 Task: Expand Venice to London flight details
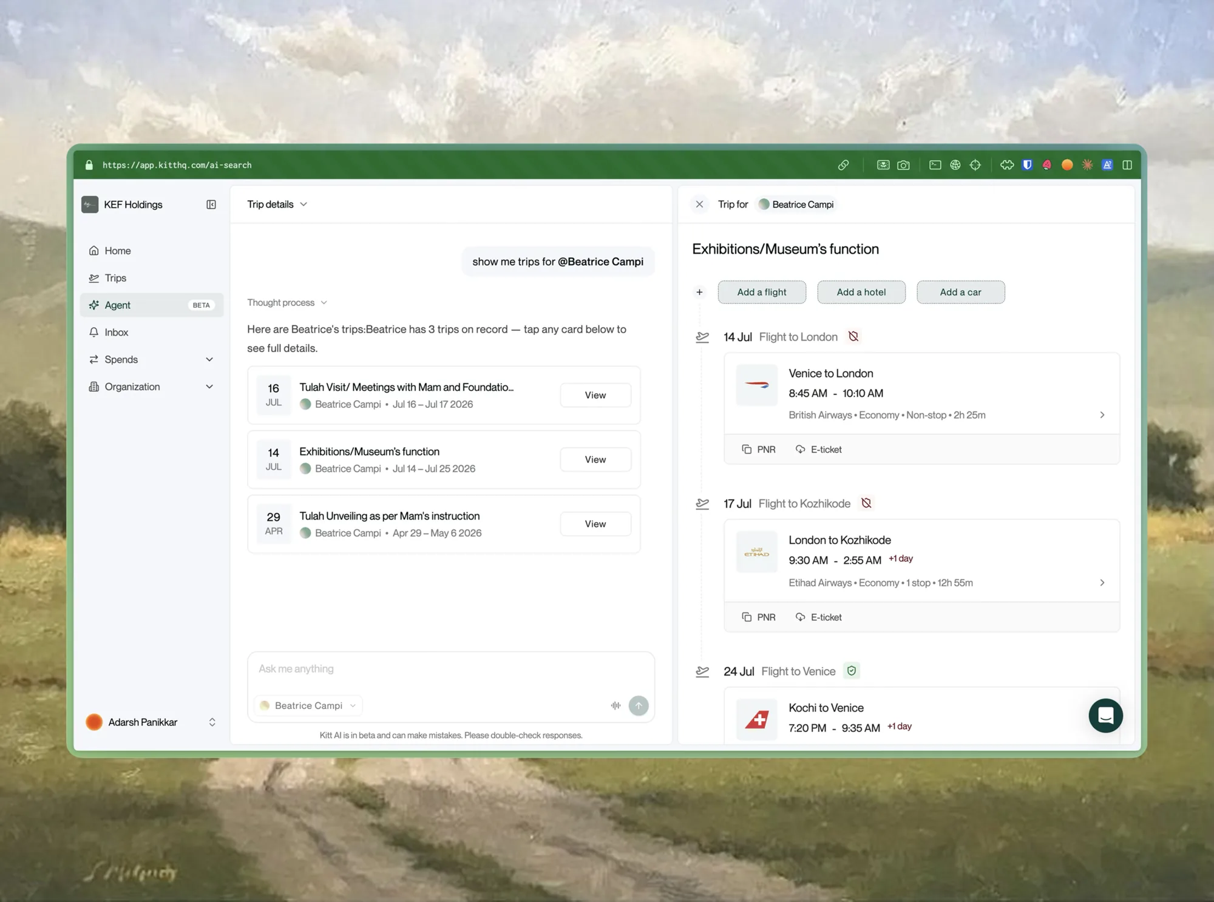[x=1102, y=415]
